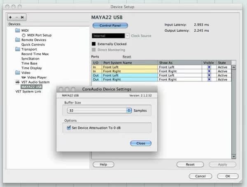Click the State column header
This screenshot has width=247, height=187.
(x=224, y=62)
